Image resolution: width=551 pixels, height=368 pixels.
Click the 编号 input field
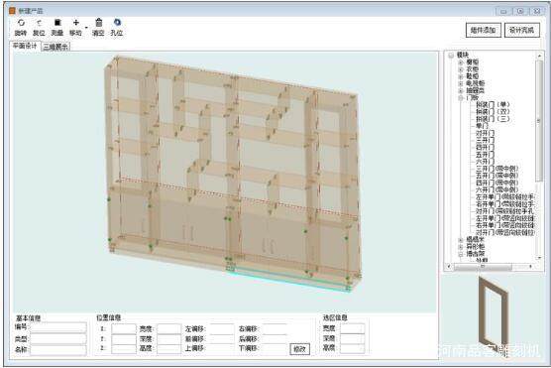[58, 327]
